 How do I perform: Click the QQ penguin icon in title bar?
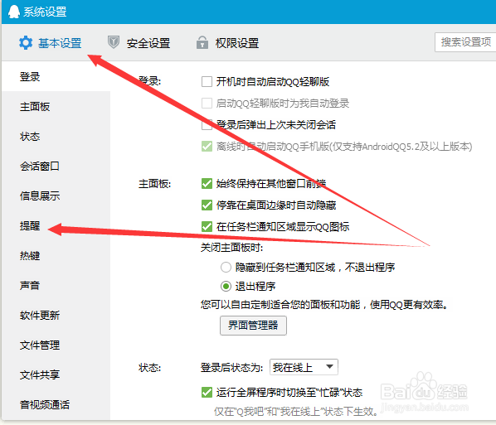[13, 12]
